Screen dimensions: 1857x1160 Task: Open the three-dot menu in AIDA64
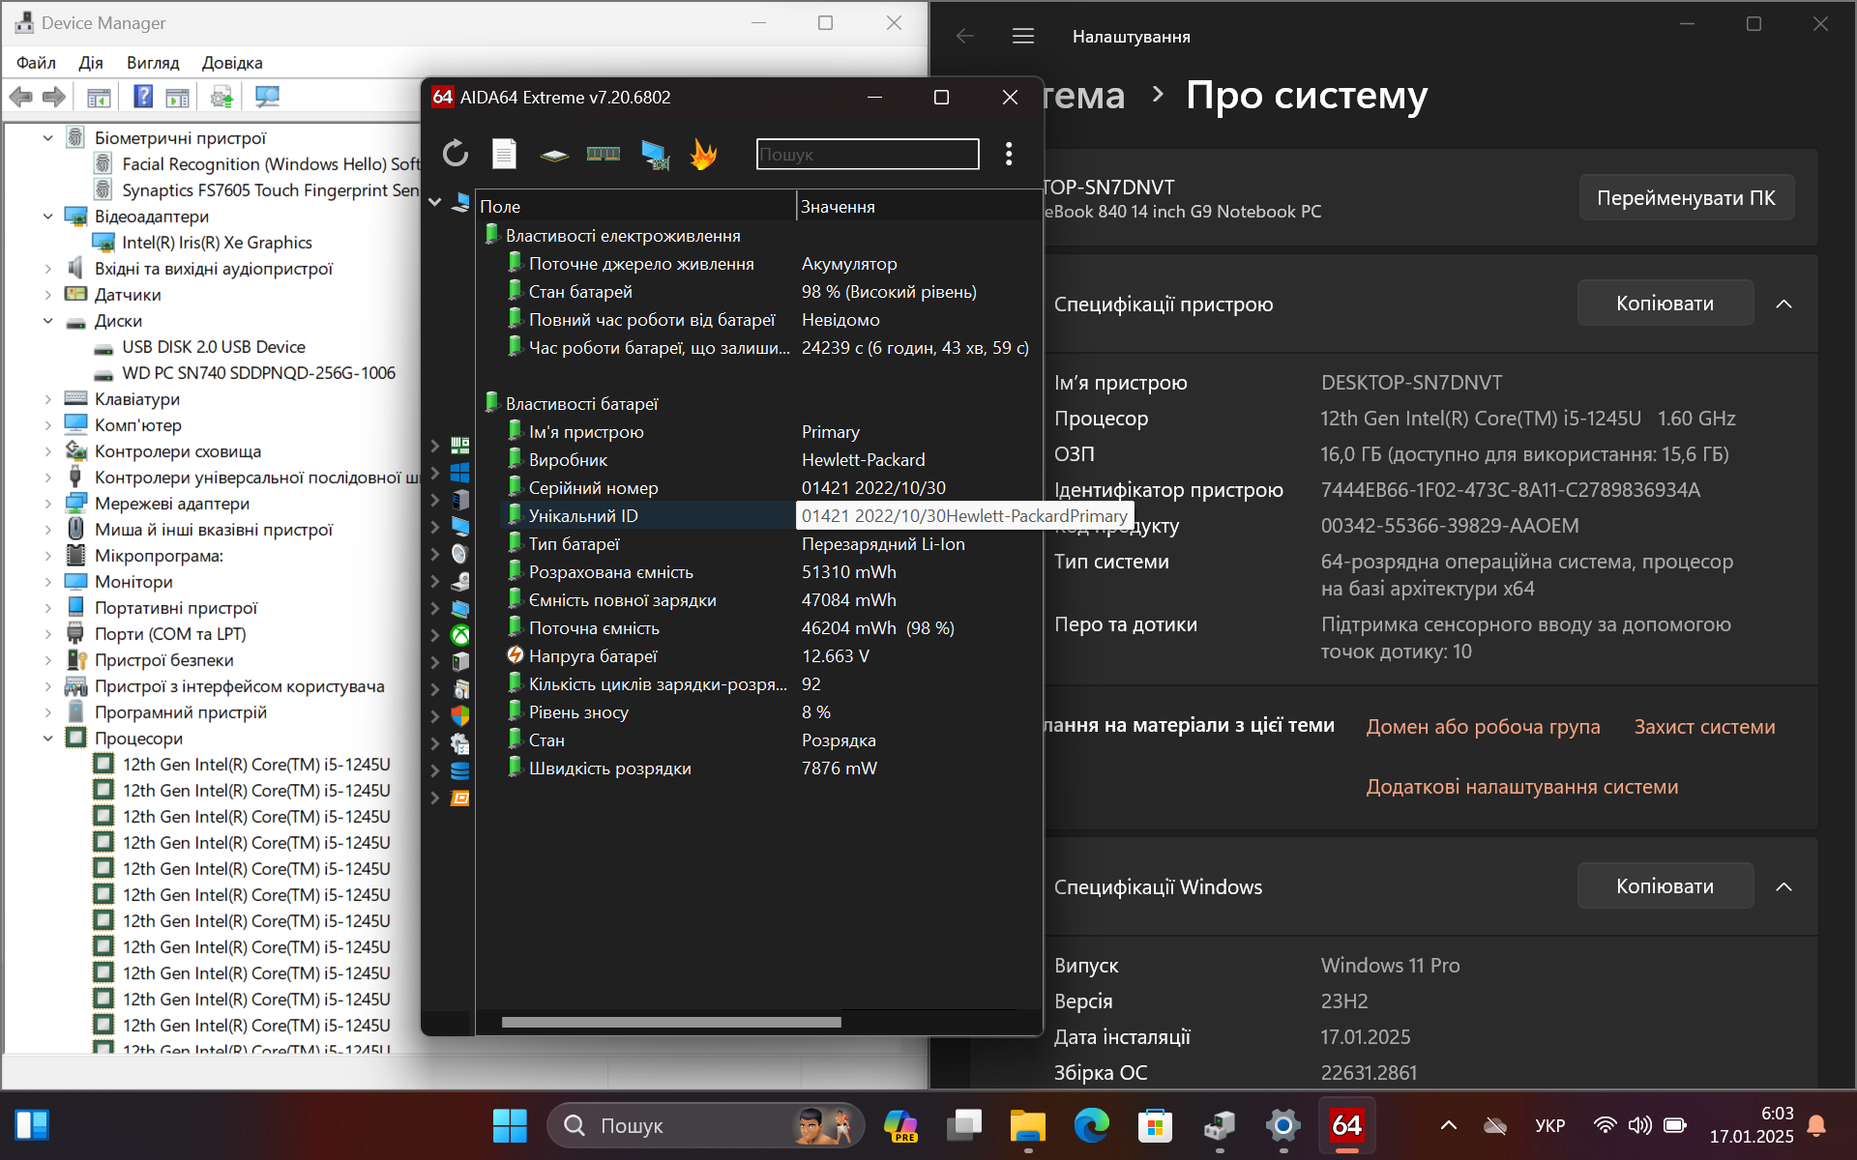click(1009, 154)
